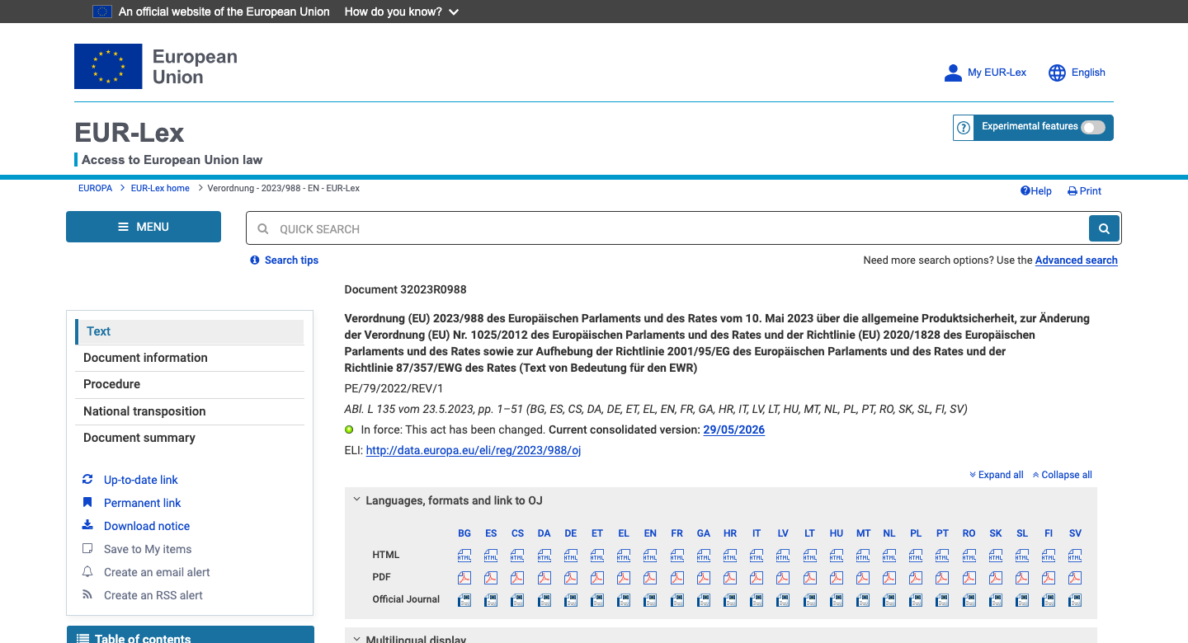
Task: Create an email alert
Action: click(x=157, y=572)
